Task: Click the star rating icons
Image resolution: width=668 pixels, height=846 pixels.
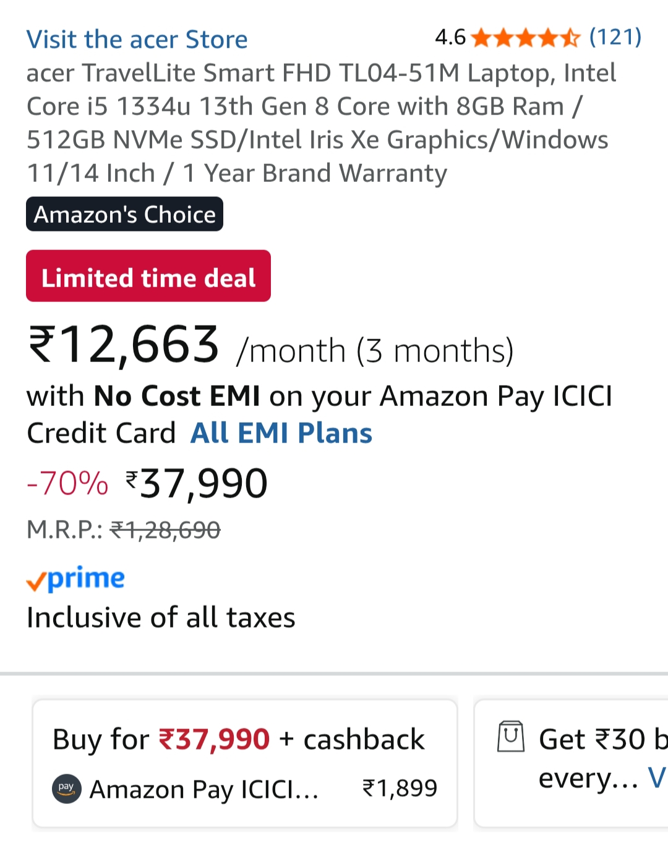Action: pyautogui.click(x=525, y=38)
